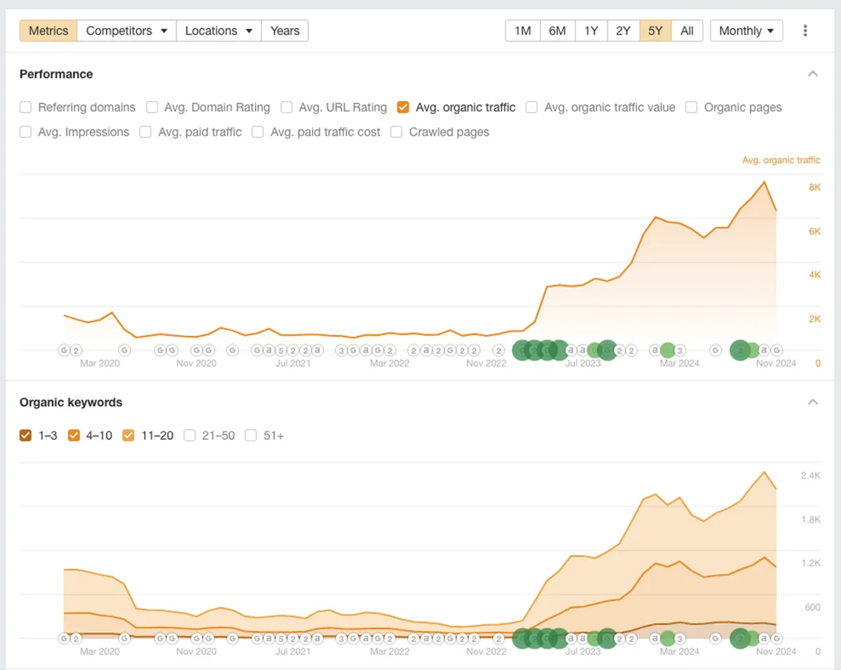The width and height of the screenshot is (841, 670).
Task: Click the "3" marker near Mar 2024 in Organic keywords chart
Action: (x=679, y=638)
